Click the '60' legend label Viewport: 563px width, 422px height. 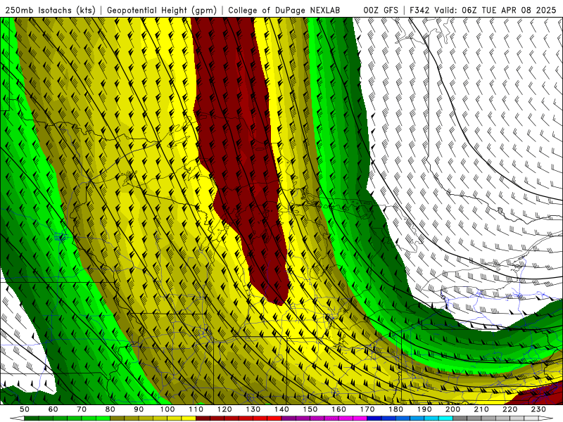coord(53,409)
